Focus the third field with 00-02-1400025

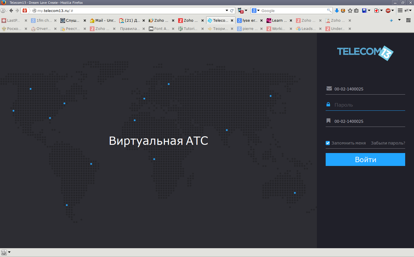click(365, 121)
